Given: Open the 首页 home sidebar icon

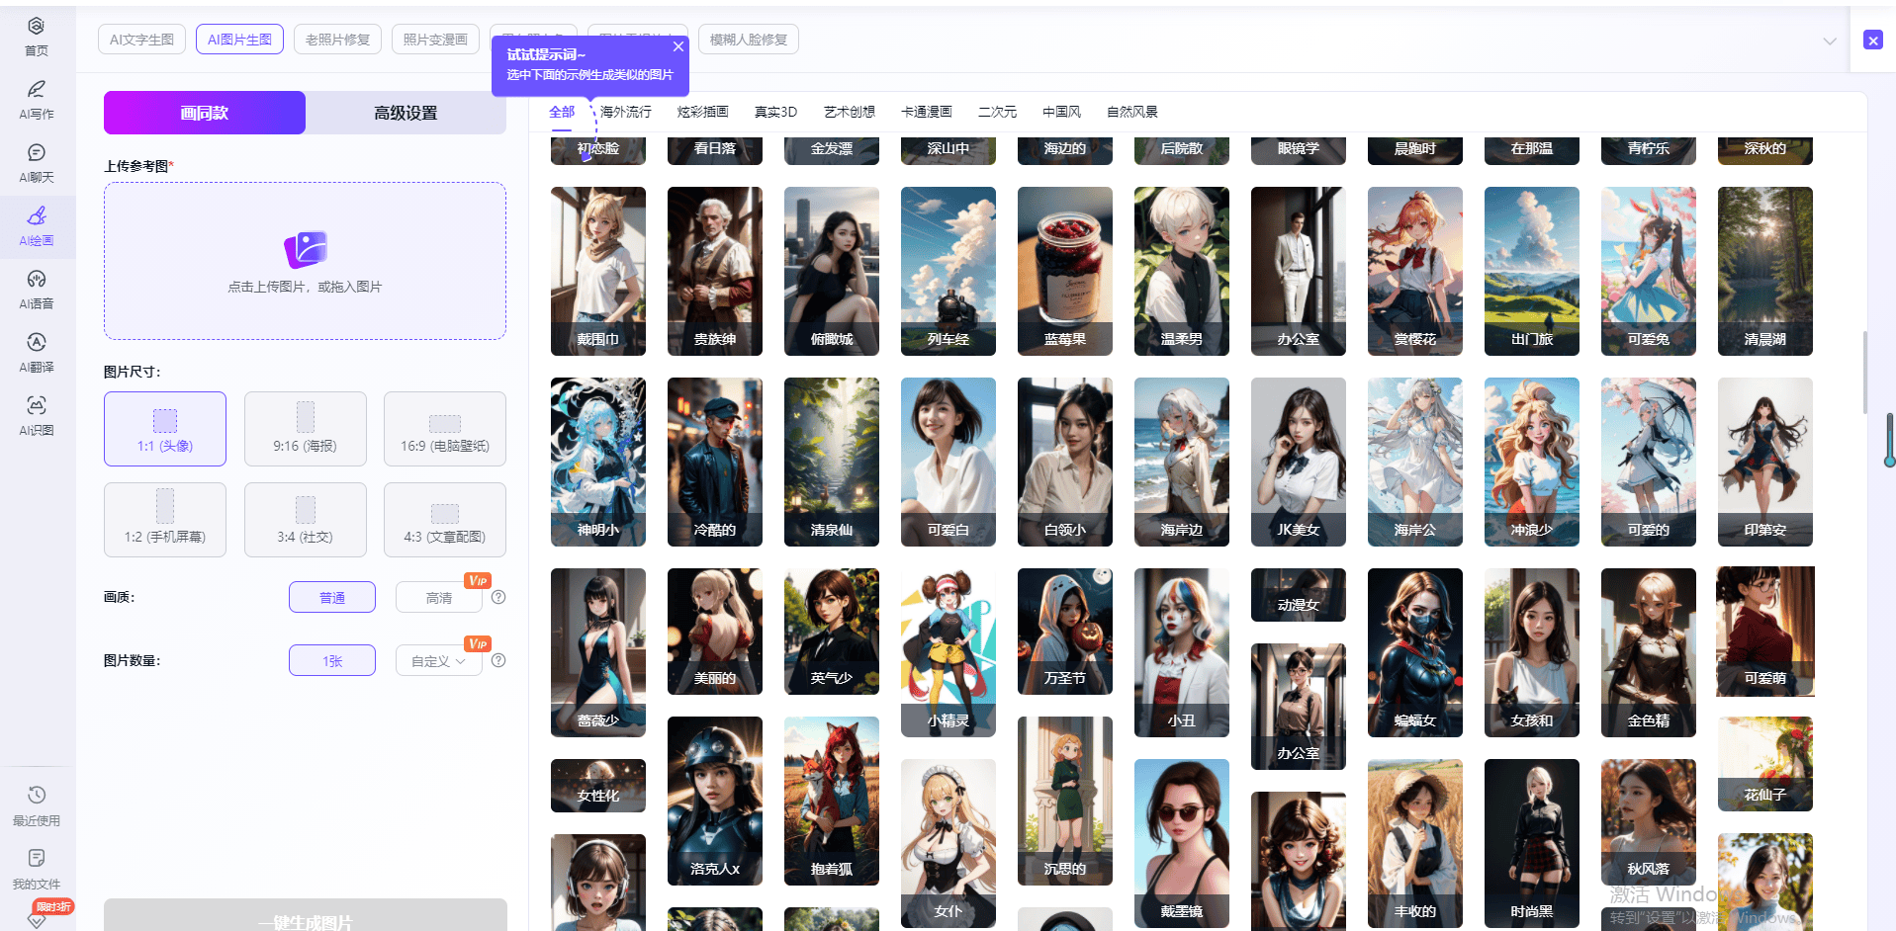Looking at the screenshot, I should pyautogui.click(x=37, y=36).
